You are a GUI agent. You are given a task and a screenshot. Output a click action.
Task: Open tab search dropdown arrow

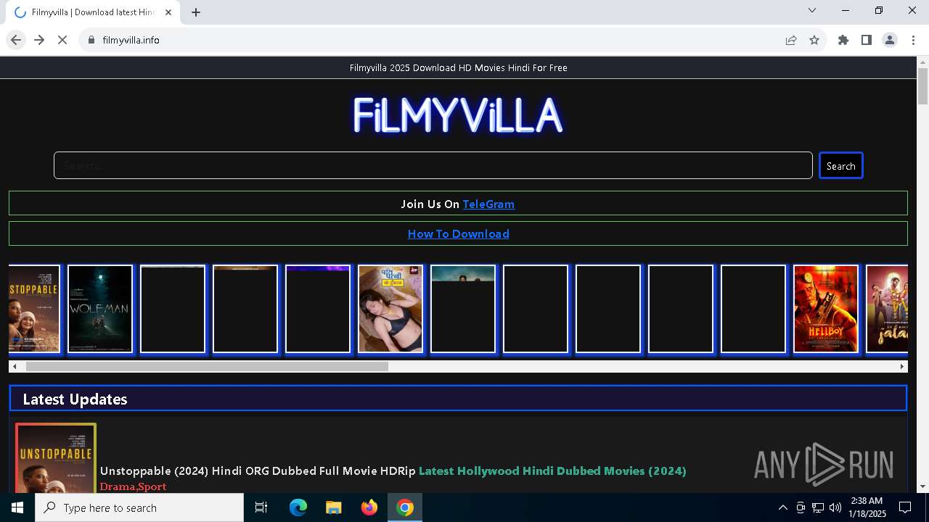point(812,10)
